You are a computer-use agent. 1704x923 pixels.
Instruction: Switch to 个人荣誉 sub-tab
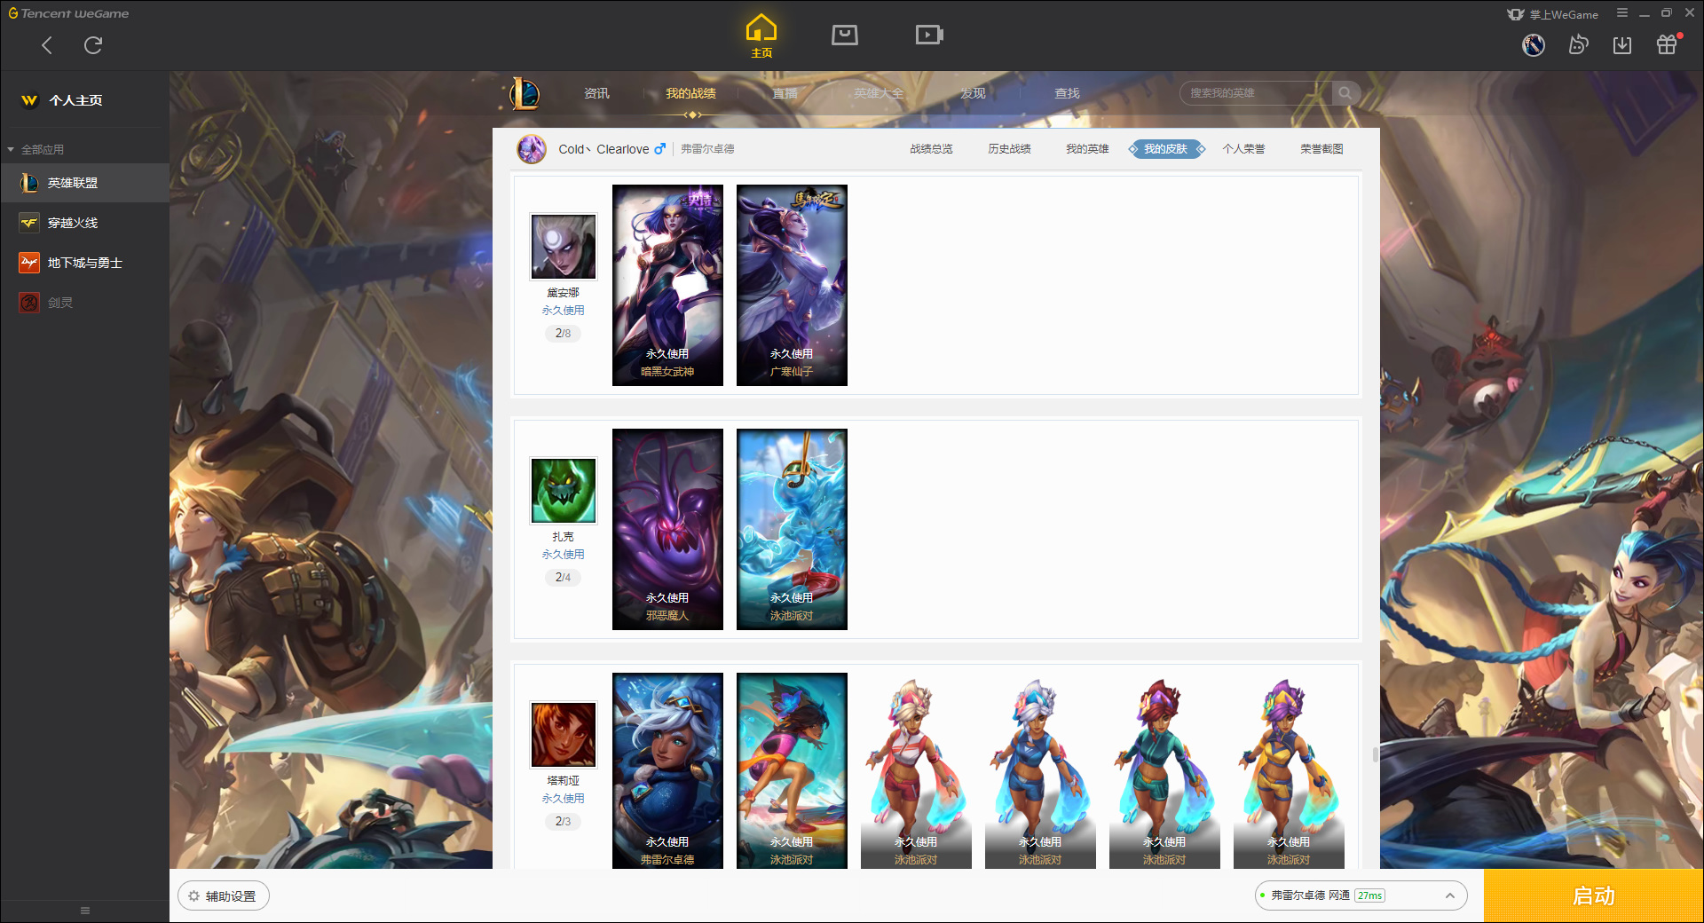1243,149
